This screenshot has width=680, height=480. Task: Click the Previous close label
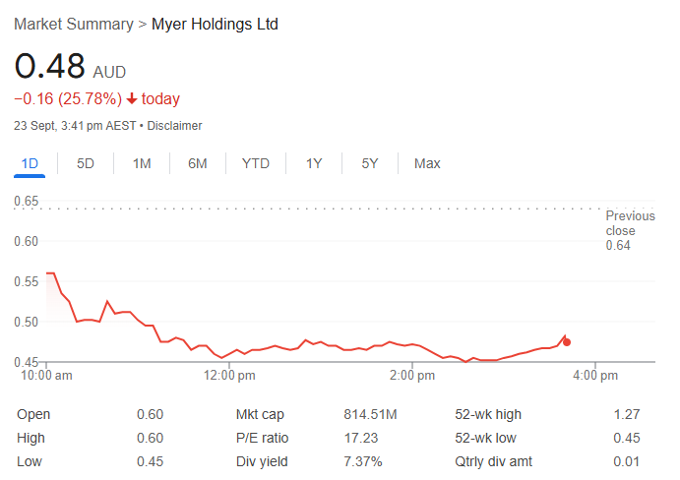pos(630,223)
